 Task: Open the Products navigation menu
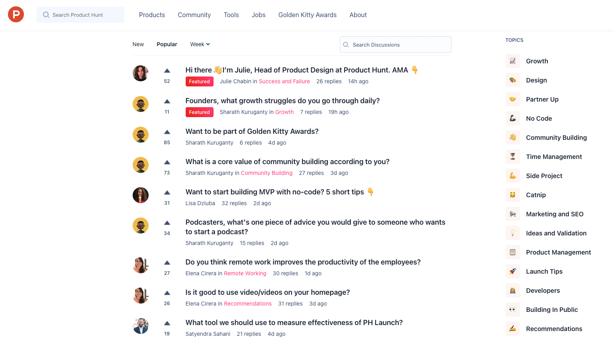pos(152,15)
